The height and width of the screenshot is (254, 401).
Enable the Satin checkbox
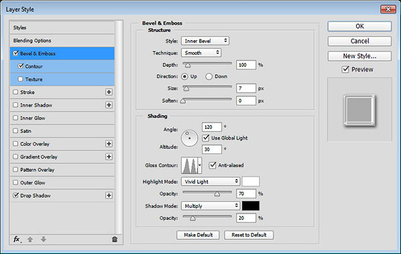[x=15, y=131]
